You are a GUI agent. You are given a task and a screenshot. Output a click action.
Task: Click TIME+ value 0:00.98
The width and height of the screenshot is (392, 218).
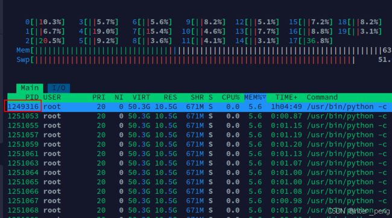coord(286,201)
